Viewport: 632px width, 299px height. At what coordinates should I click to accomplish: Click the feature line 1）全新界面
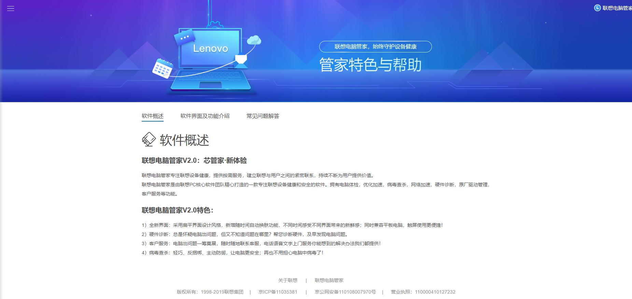pos(292,225)
